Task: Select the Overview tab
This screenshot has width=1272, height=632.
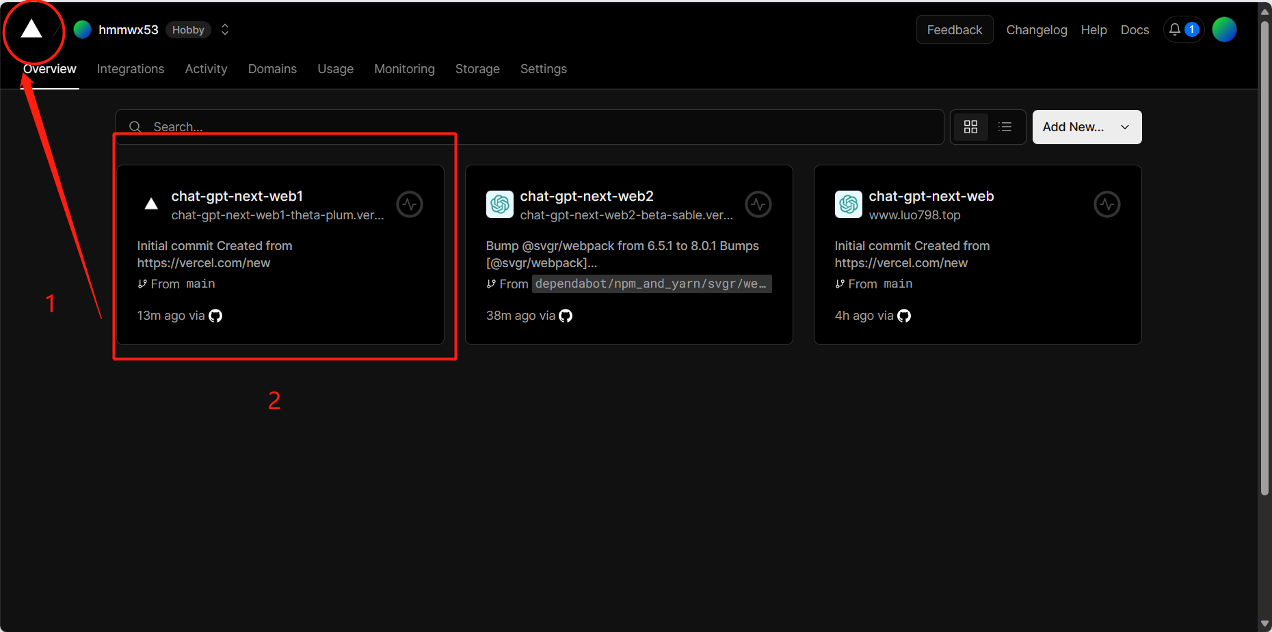Action: coord(50,69)
